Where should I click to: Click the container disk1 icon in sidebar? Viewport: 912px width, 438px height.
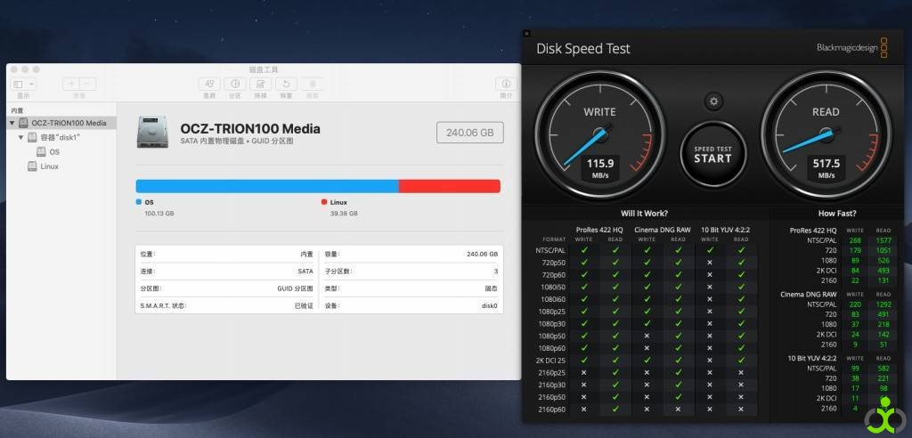(x=32, y=137)
